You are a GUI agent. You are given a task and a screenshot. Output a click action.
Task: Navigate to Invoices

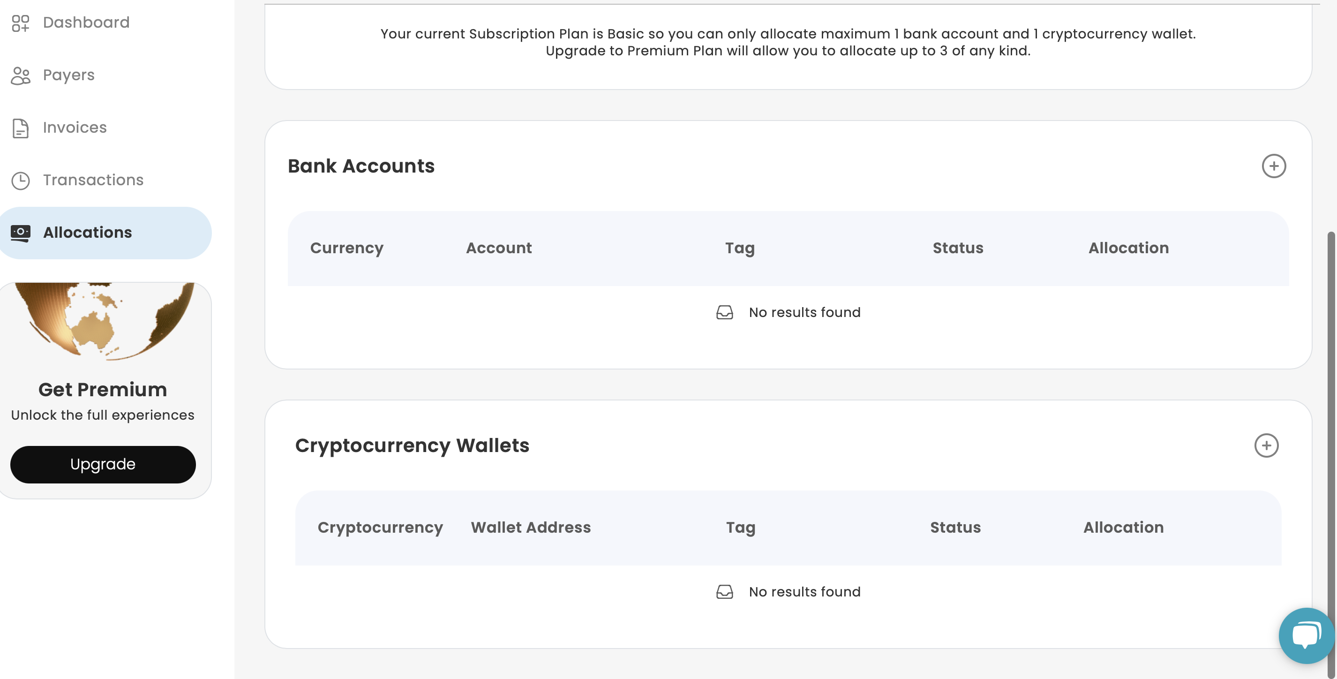click(x=75, y=128)
